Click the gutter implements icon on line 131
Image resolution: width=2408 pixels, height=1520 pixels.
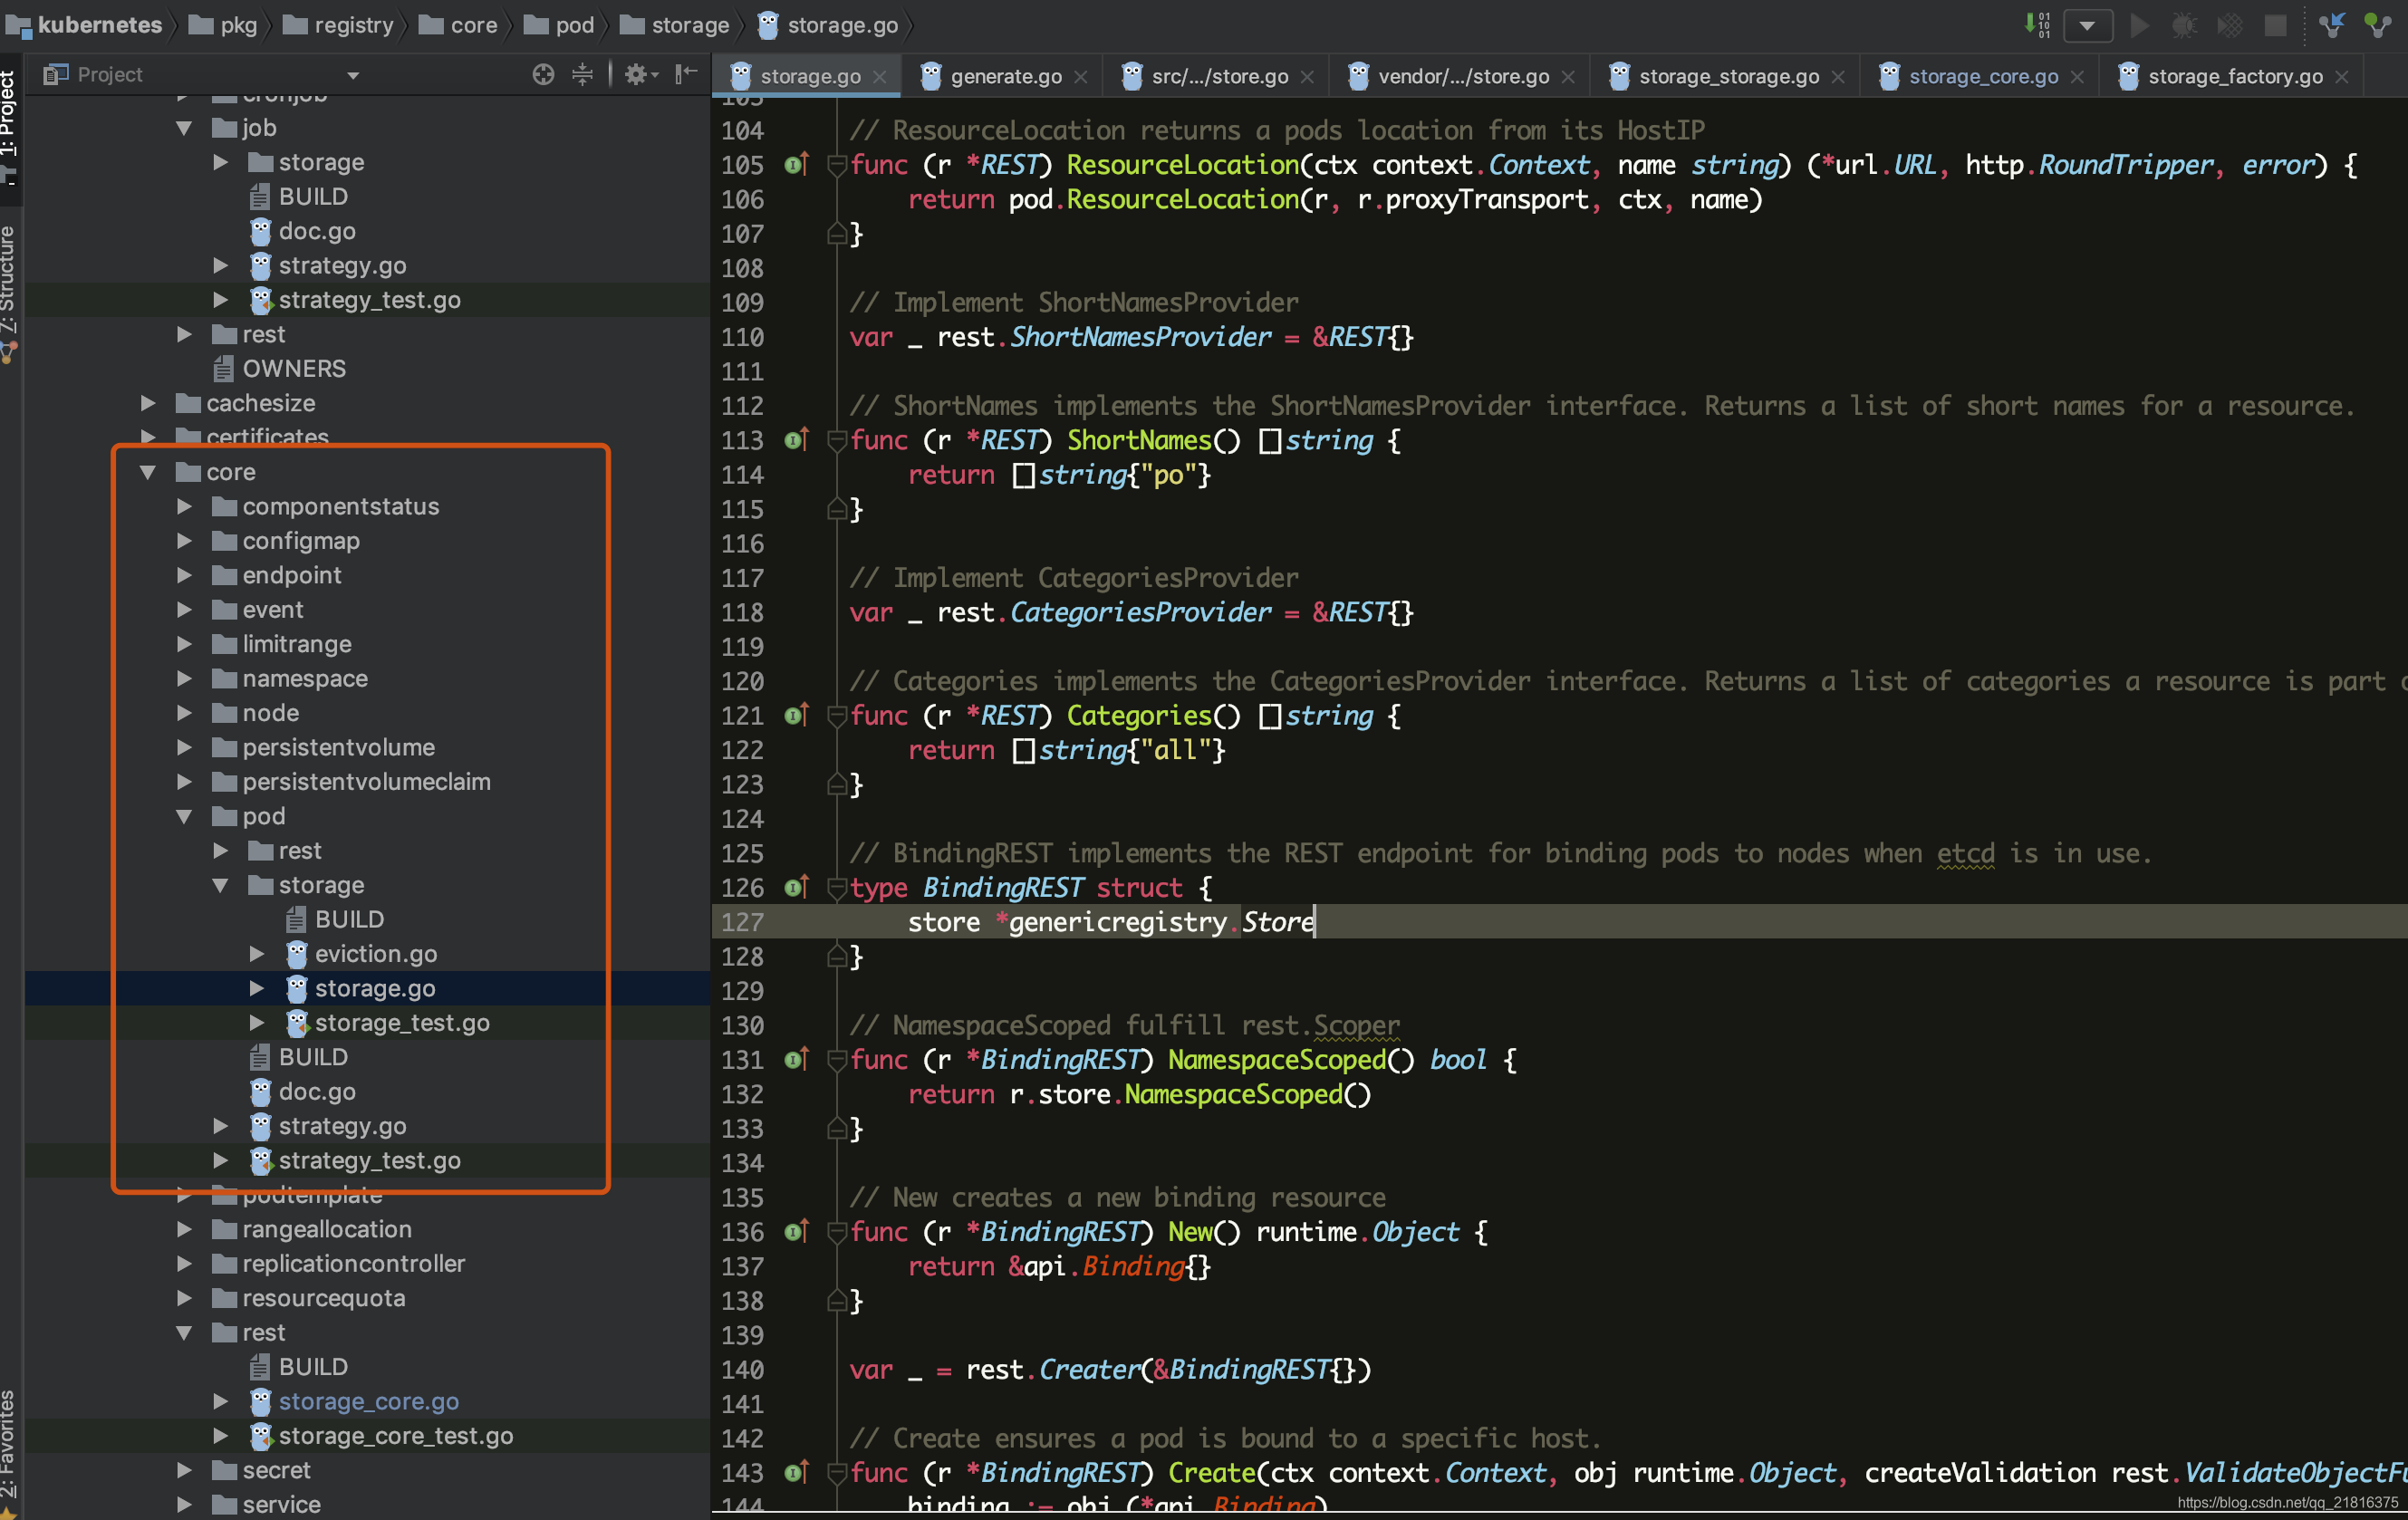point(796,1059)
